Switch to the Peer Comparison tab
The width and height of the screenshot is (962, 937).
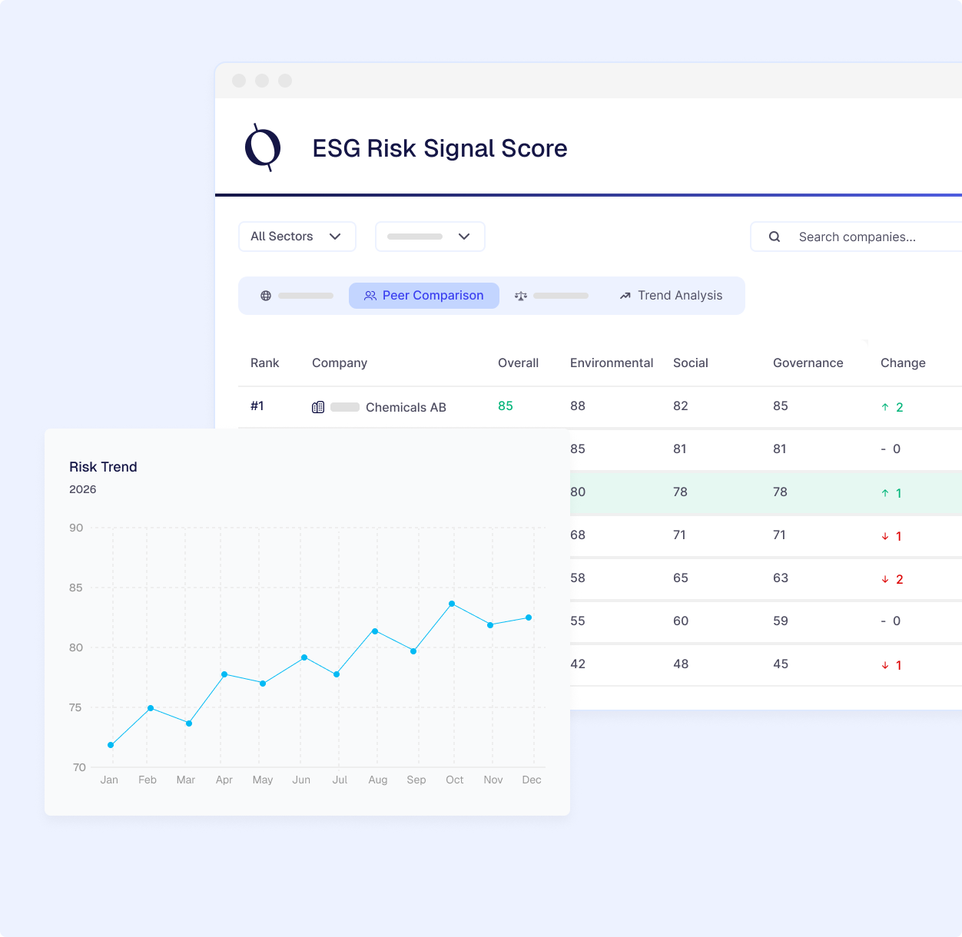point(424,296)
